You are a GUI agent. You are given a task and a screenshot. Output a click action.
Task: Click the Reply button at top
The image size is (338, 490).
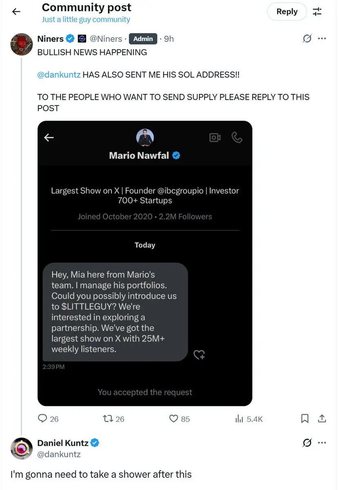(x=287, y=11)
